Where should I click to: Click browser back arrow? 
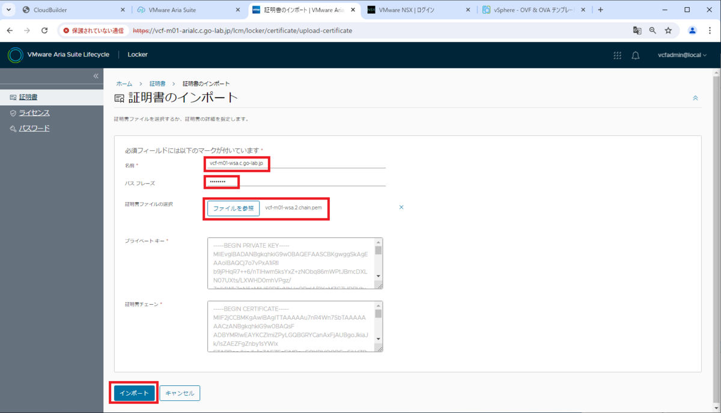tap(10, 30)
